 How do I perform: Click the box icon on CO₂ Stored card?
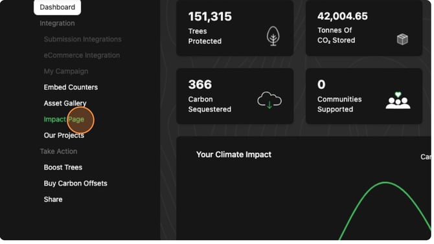coord(402,39)
